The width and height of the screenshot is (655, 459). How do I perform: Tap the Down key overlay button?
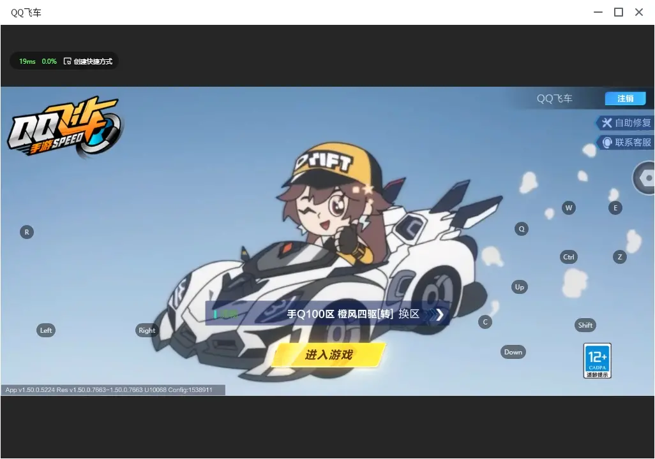pos(513,352)
